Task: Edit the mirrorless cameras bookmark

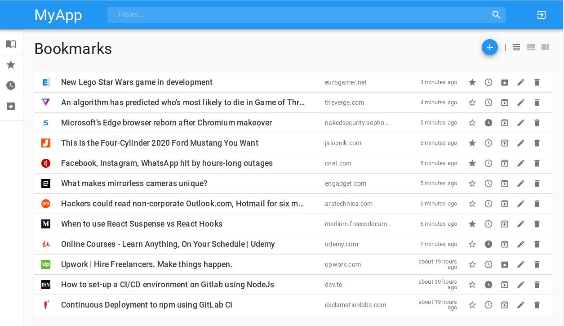Action: [x=521, y=183]
